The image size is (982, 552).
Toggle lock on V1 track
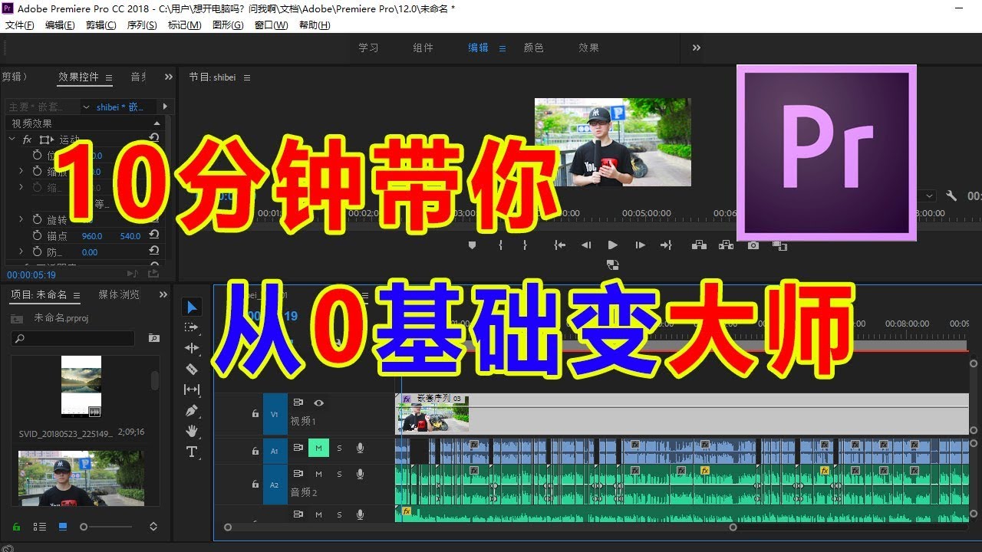[255, 413]
